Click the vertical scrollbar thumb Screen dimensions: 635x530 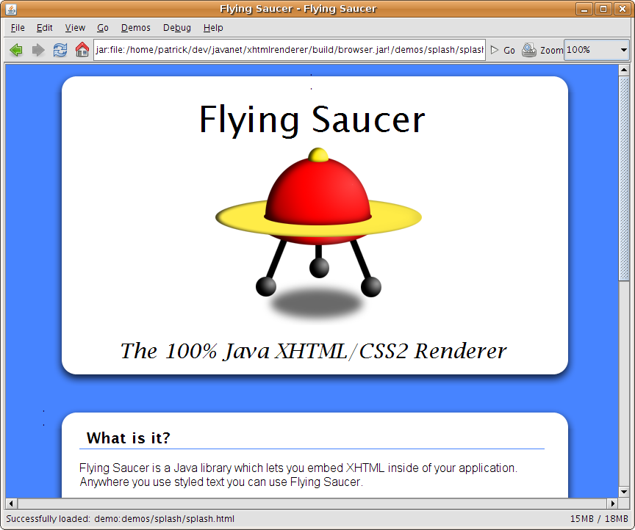[624, 178]
